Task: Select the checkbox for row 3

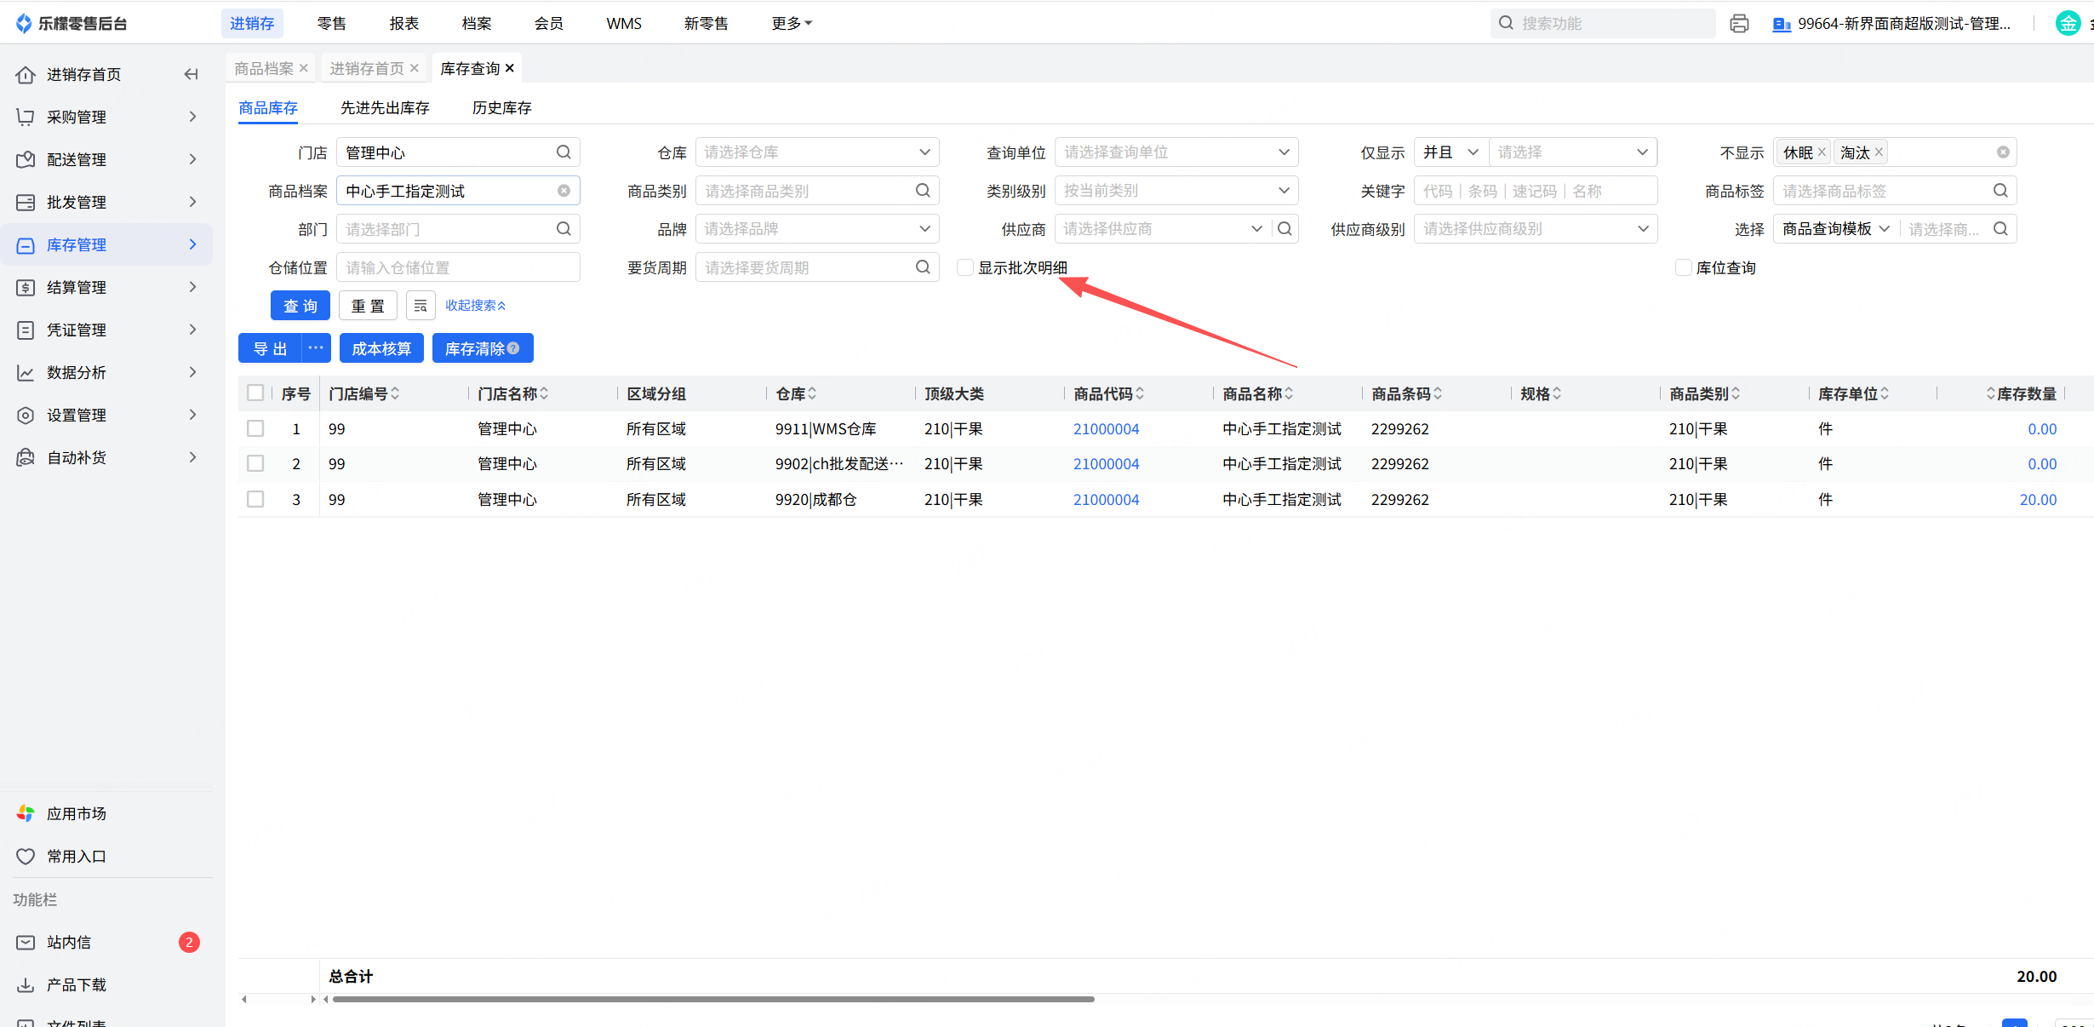Action: tap(255, 499)
